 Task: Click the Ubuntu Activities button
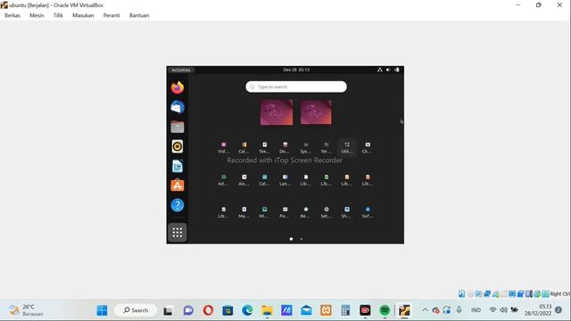[181, 70]
